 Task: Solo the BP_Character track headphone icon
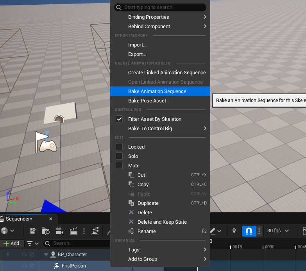pos(24,255)
